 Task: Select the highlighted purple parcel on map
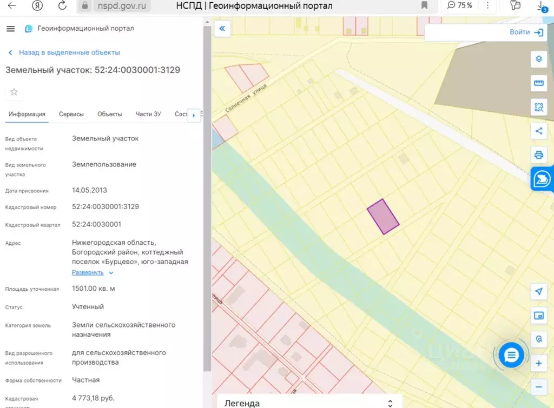coord(383,217)
